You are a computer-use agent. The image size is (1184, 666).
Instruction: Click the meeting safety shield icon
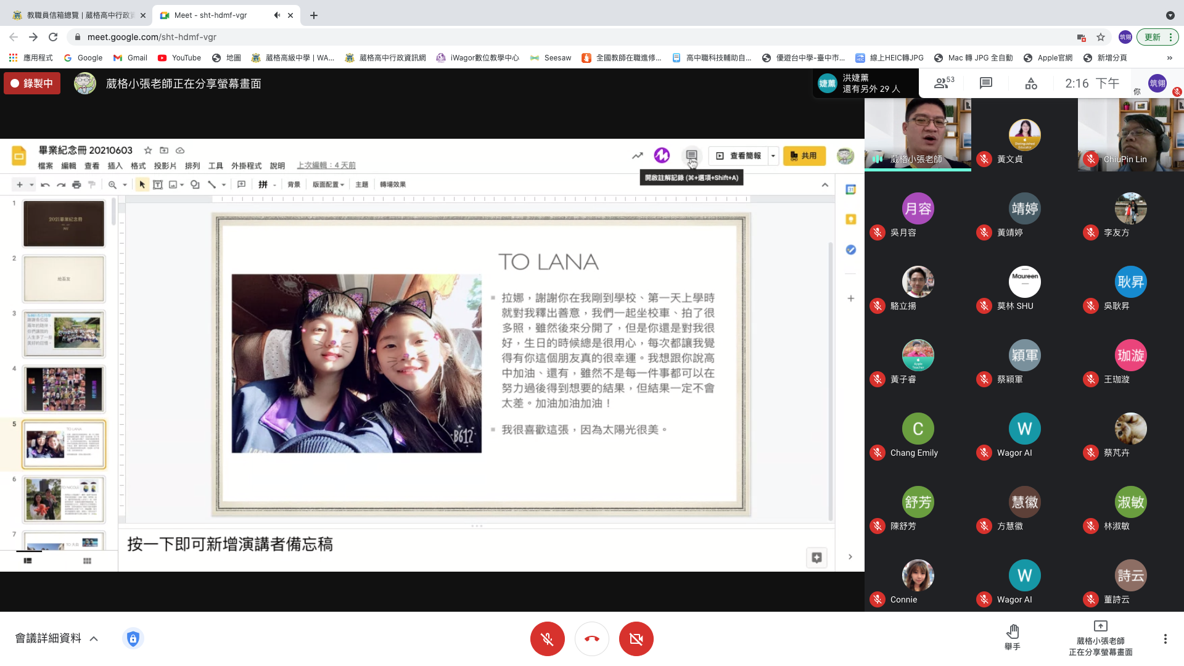(133, 638)
